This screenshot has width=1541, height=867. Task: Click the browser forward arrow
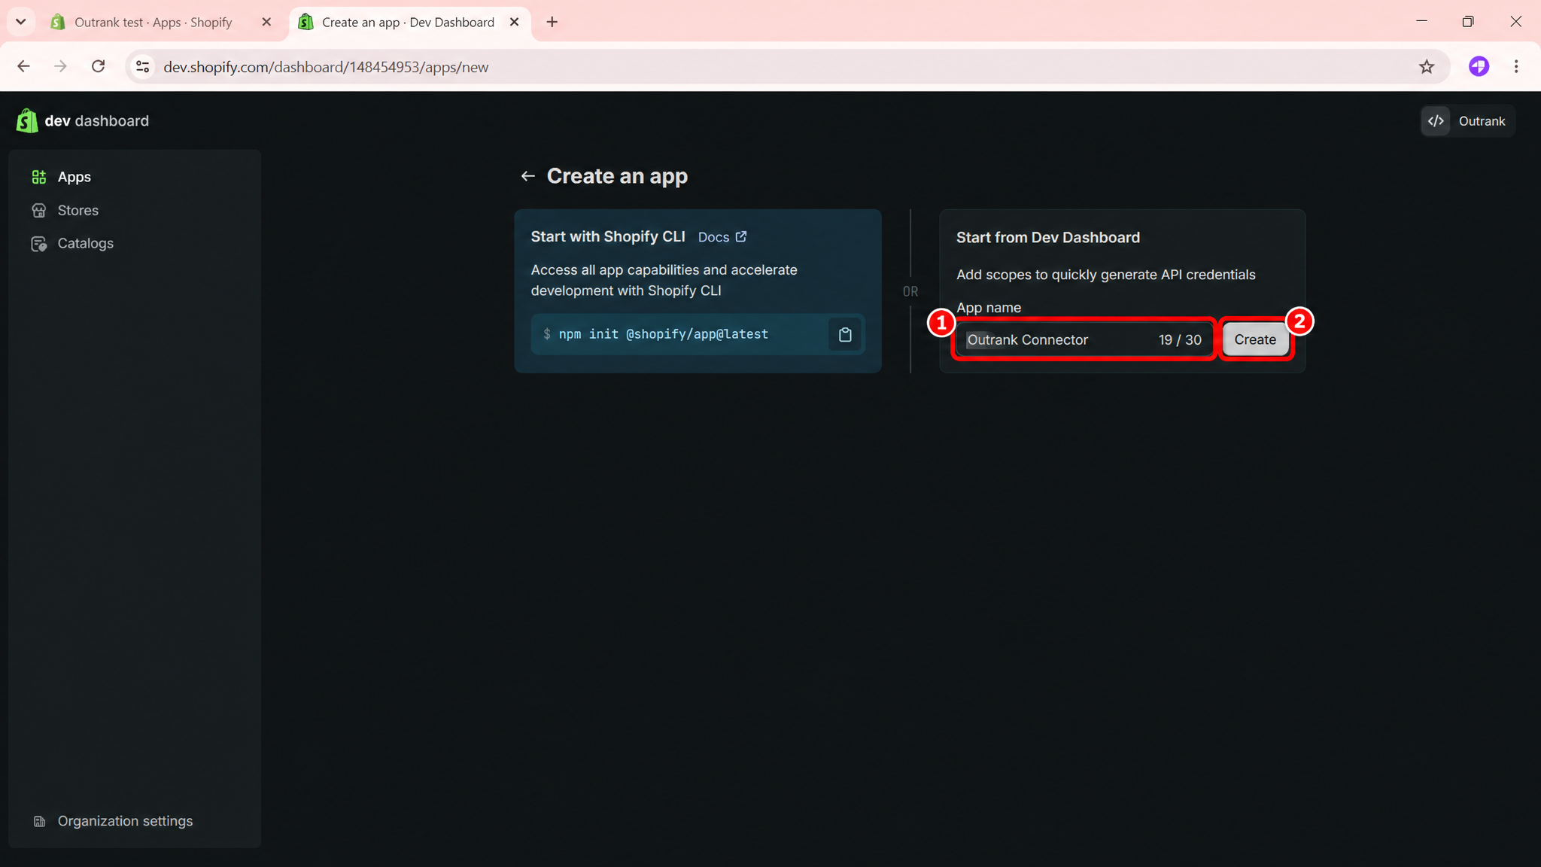60,66
